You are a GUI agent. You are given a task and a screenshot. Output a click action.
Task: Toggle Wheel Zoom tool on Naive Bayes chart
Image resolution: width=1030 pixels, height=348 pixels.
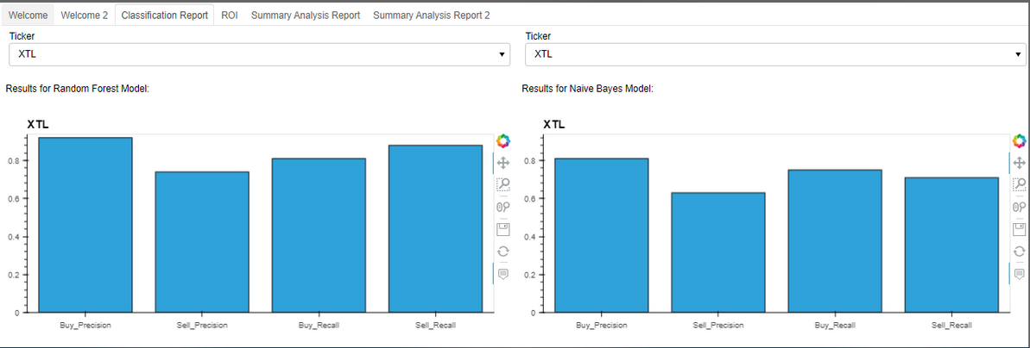[1019, 207]
